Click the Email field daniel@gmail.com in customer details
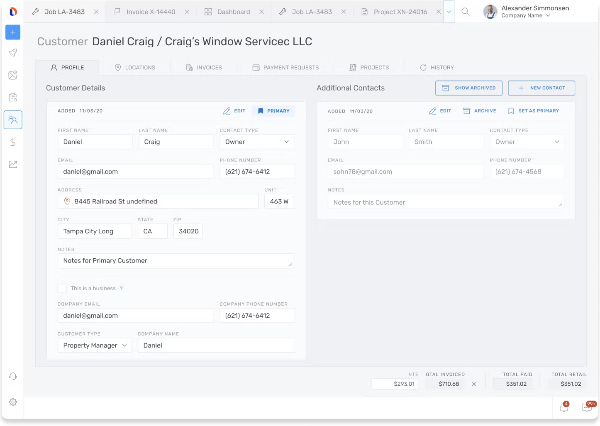The image size is (600, 426). pos(136,172)
